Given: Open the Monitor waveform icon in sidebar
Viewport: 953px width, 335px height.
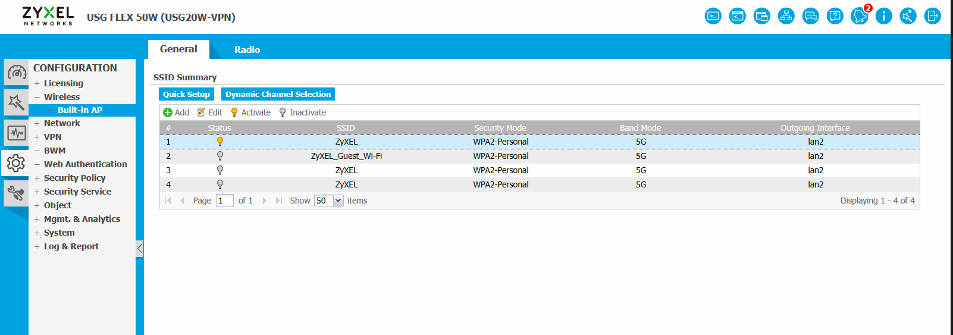Looking at the screenshot, I should 16,133.
